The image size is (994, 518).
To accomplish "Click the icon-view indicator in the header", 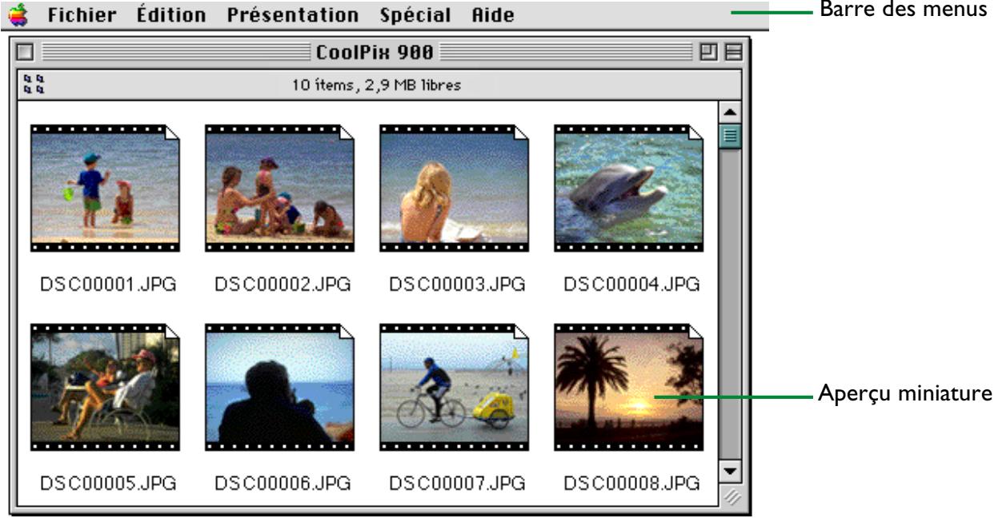I will pos(35,85).
